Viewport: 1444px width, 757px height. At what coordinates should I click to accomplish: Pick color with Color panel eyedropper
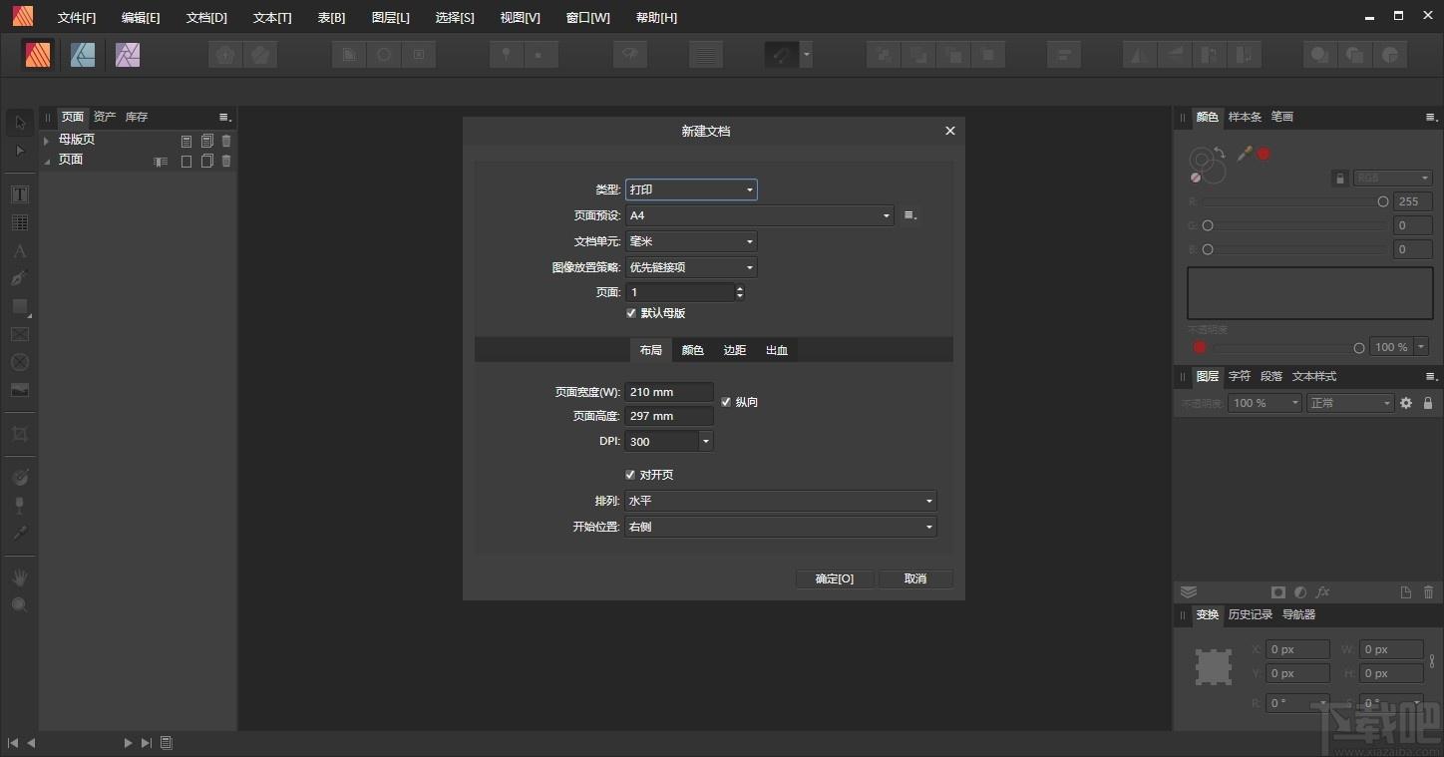pyautogui.click(x=1245, y=154)
